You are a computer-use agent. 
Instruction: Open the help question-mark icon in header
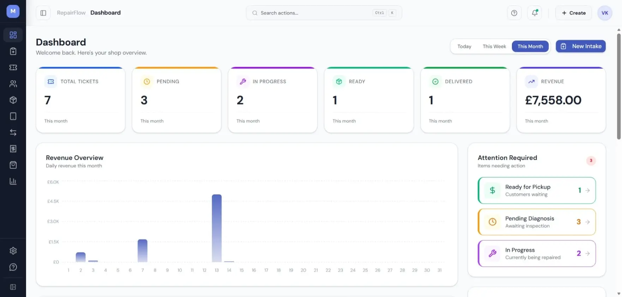coord(514,13)
